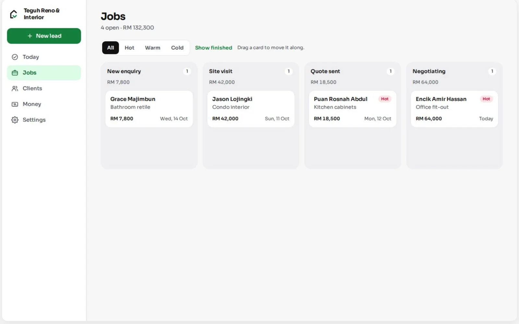Click the New enquiry column heading

tap(124, 71)
